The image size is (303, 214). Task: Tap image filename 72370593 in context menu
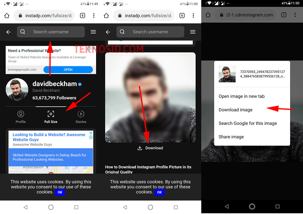[x=262, y=74]
